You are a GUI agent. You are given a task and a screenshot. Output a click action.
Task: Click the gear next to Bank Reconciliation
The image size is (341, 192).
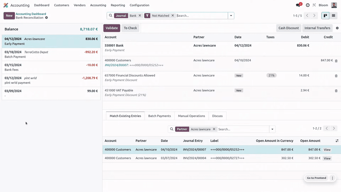click(46, 18)
